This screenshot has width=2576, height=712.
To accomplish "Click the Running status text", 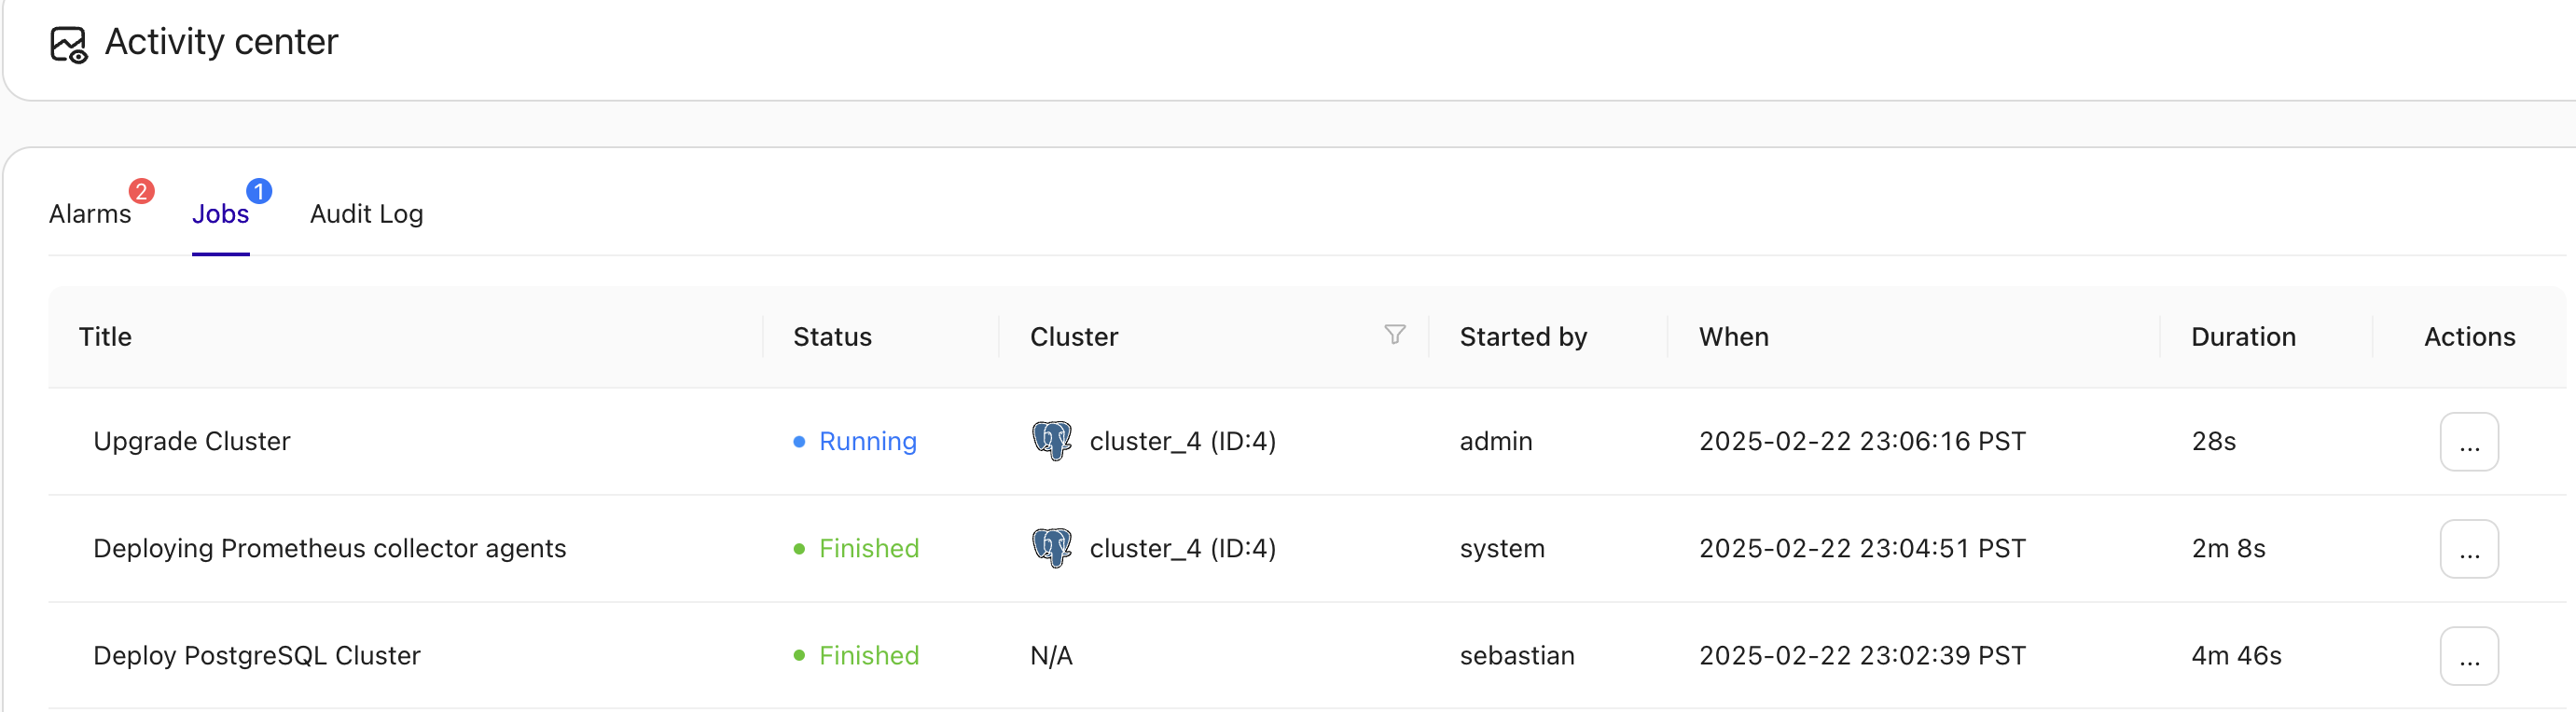I will pyautogui.click(x=867, y=441).
